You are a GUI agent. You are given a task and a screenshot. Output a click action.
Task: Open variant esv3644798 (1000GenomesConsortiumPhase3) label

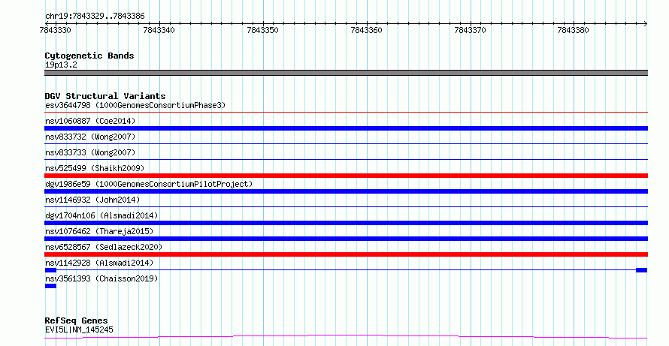(135, 105)
